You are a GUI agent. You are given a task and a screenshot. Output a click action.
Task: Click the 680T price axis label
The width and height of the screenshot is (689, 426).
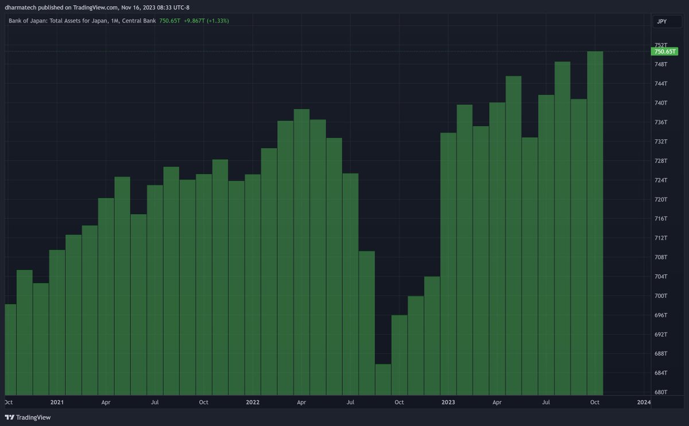pyautogui.click(x=661, y=392)
